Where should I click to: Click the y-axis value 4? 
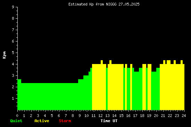coord(13,64)
